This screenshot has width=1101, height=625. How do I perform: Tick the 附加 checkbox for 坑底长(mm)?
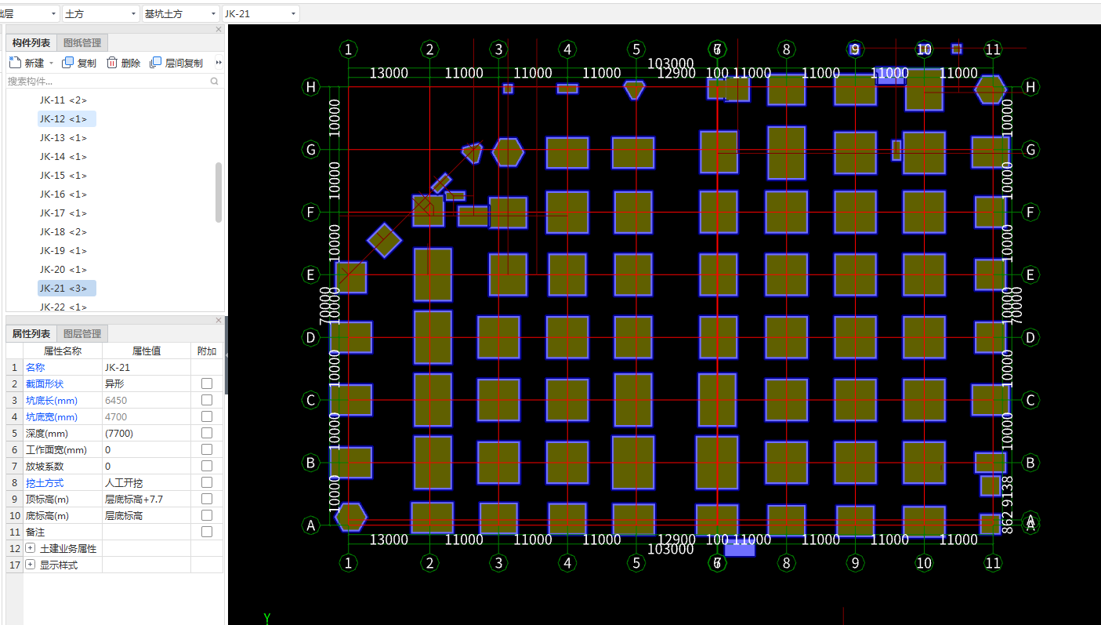click(207, 401)
